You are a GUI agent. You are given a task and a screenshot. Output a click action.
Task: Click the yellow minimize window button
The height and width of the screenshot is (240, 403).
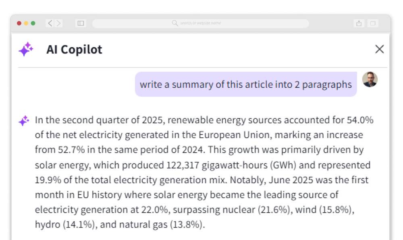click(x=26, y=23)
